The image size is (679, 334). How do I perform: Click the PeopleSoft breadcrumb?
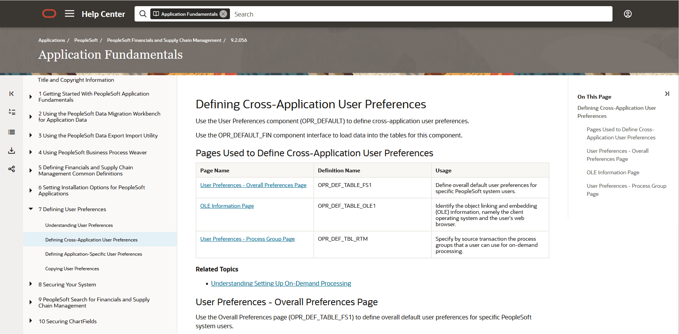pyautogui.click(x=86, y=40)
